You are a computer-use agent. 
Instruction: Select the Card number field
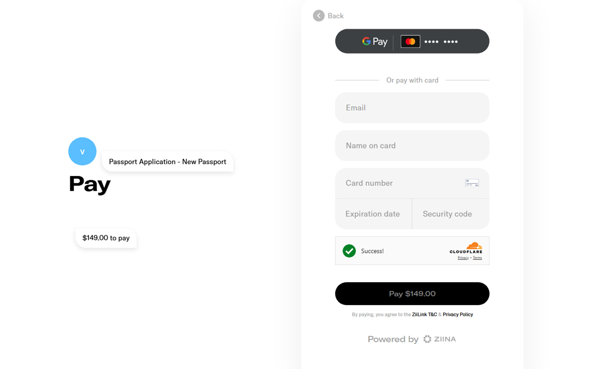point(400,183)
